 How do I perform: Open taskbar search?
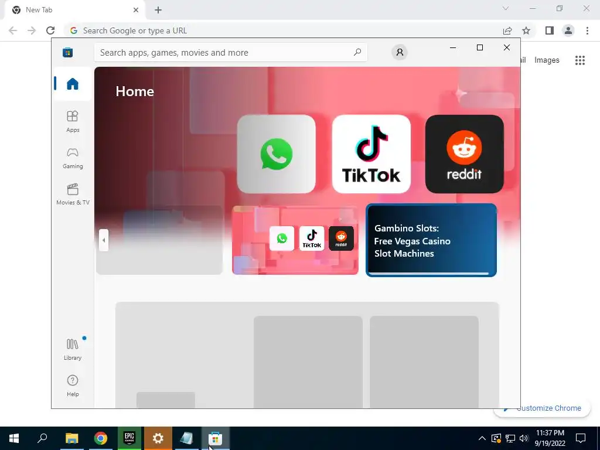coord(42,438)
